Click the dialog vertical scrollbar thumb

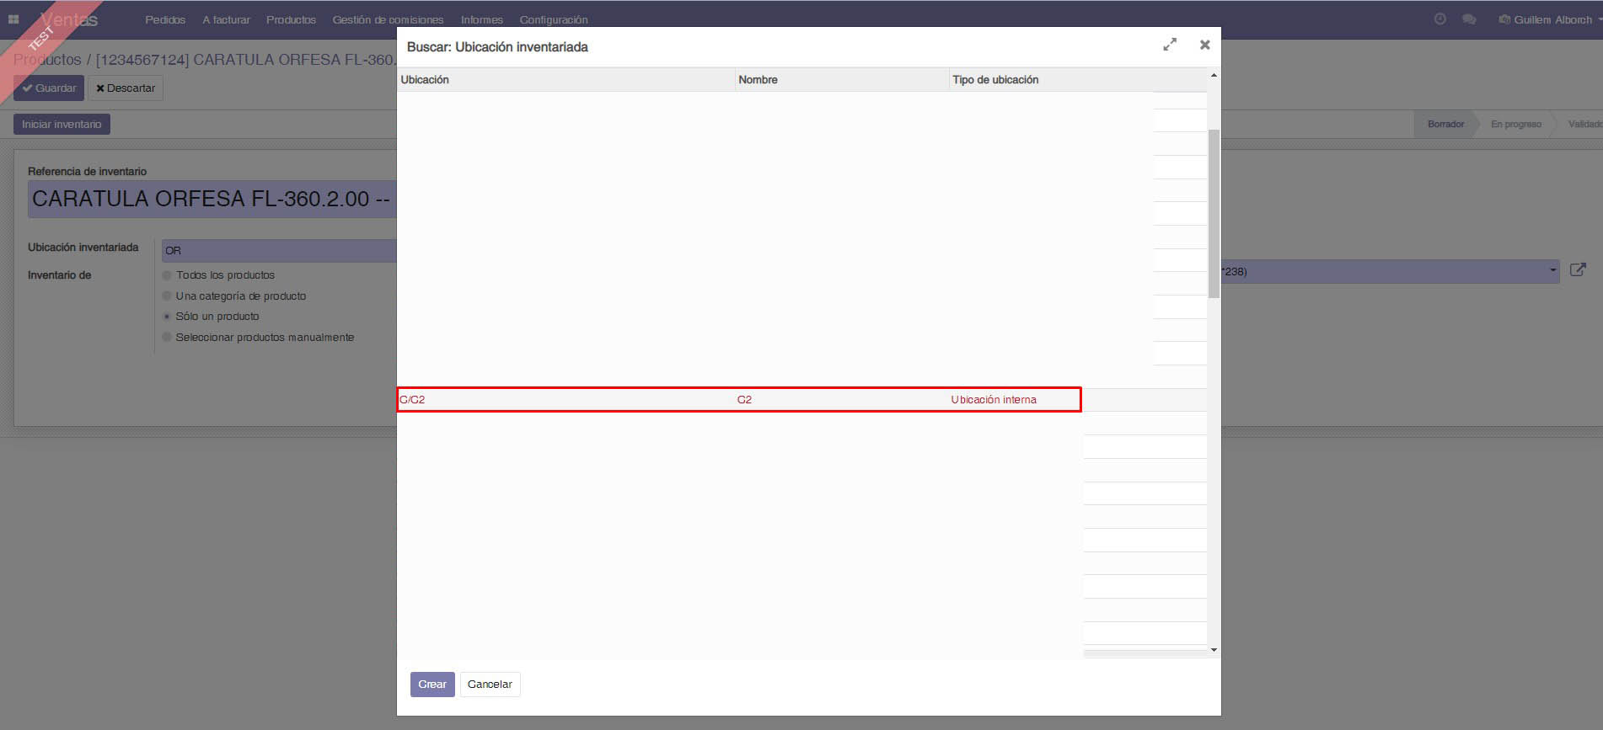tap(1214, 214)
